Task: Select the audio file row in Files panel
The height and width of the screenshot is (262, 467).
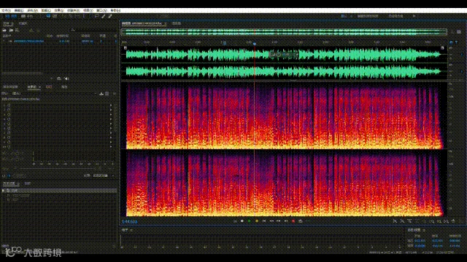Action: tap(59, 41)
